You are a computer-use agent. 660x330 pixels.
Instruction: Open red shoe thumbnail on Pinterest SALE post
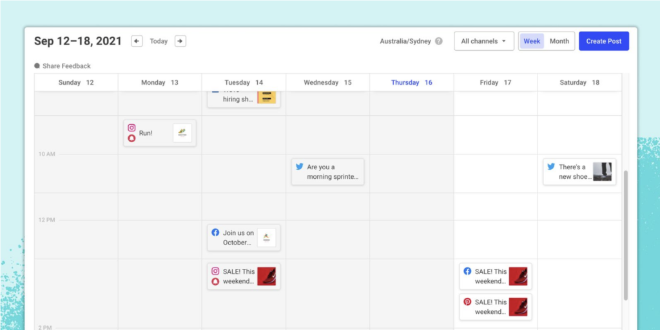[518, 307]
